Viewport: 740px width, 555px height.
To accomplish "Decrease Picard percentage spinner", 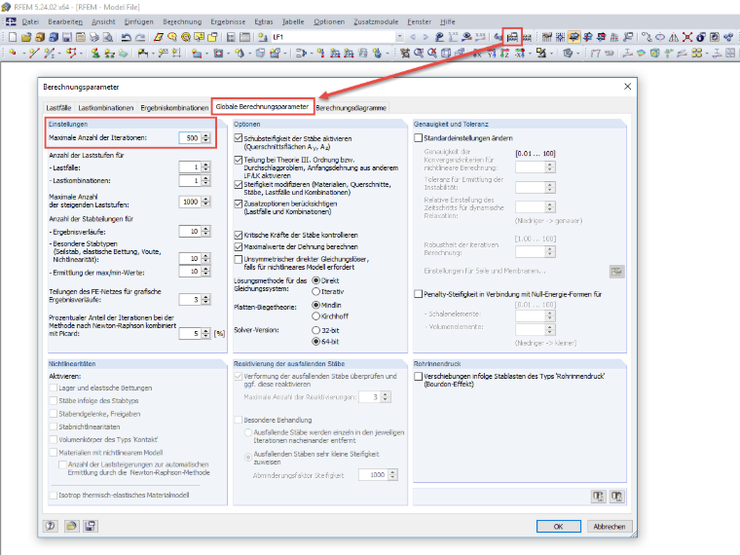I will click(x=205, y=336).
